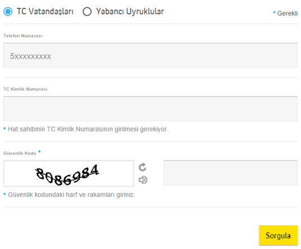Click the blue asterisk beside Güvenlik Kodu
The width and height of the screenshot is (301, 249).
(x=39, y=152)
